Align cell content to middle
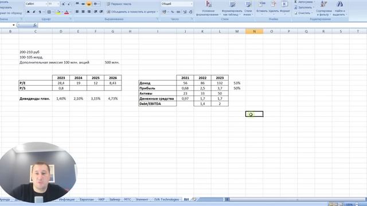This screenshot has height=206, width=367. point(83,4)
